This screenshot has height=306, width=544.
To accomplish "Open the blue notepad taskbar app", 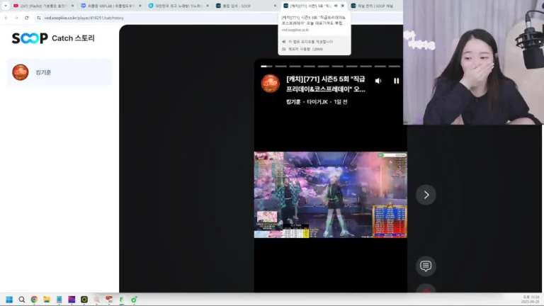I will tap(59, 300).
